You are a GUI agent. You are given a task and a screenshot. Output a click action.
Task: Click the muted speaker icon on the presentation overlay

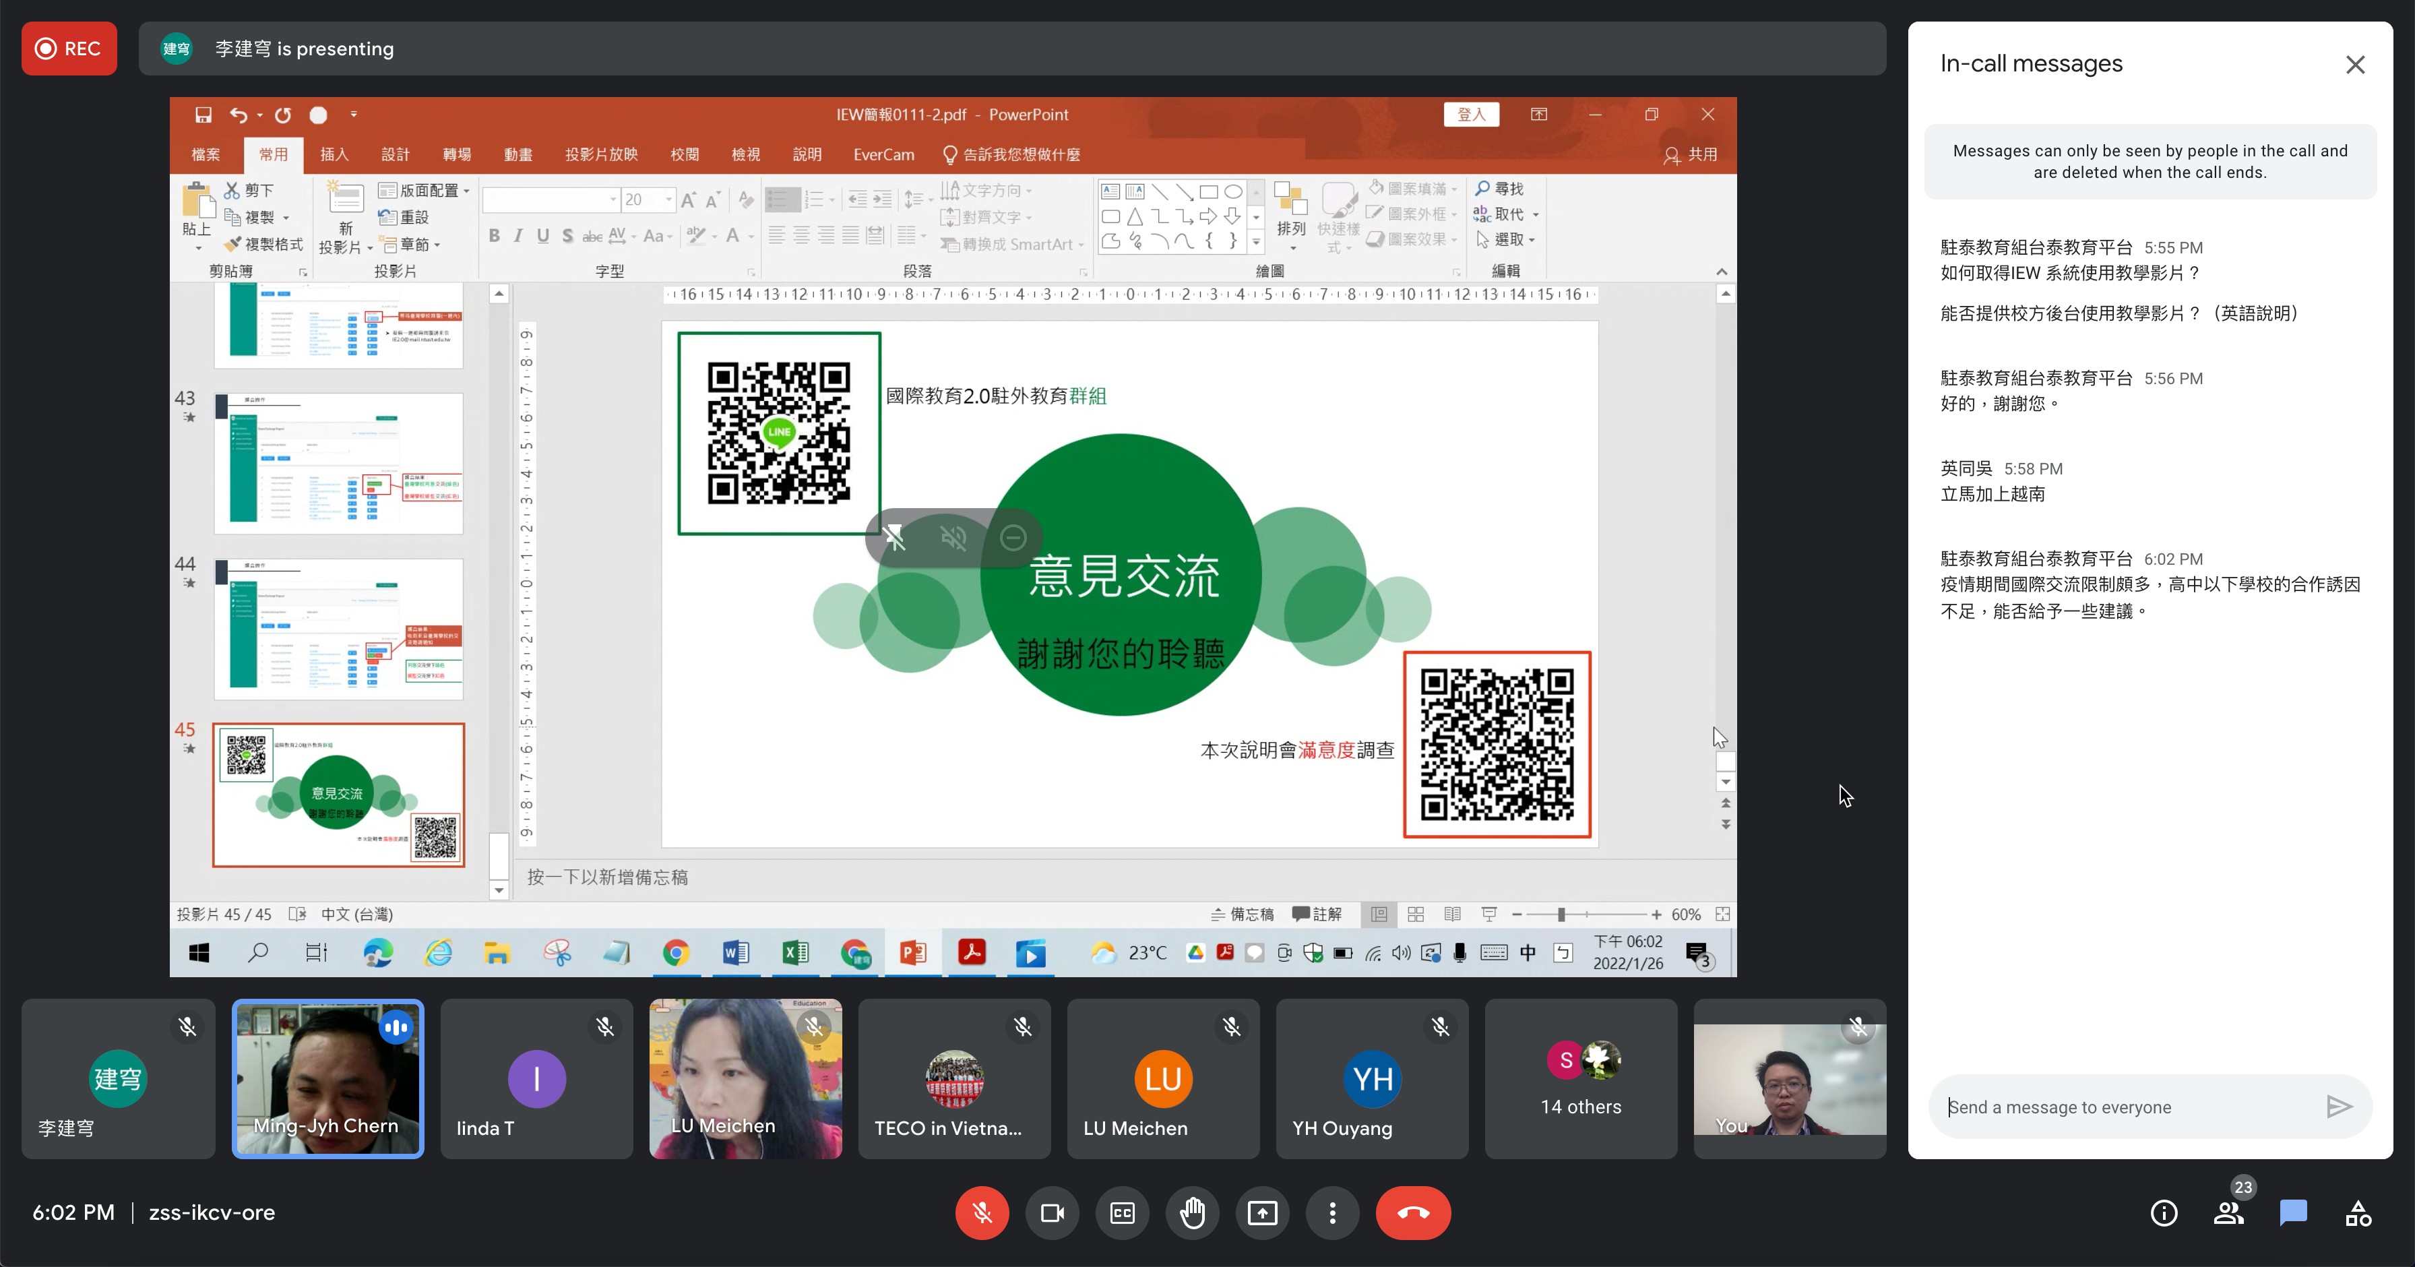[x=953, y=537]
